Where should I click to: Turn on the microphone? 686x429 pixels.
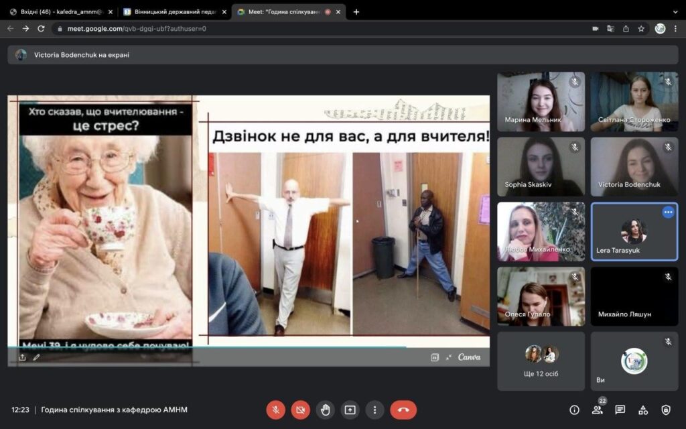click(x=275, y=410)
